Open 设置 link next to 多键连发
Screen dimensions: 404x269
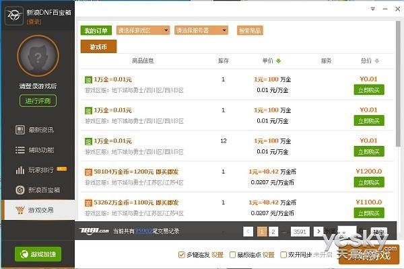click(217, 255)
